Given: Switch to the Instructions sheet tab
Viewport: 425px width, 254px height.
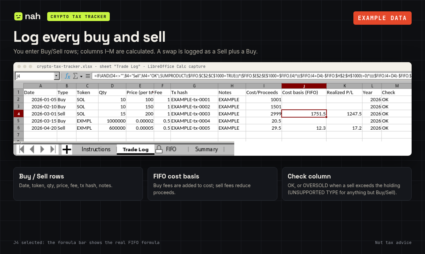Looking at the screenshot, I should click(96, 149).
